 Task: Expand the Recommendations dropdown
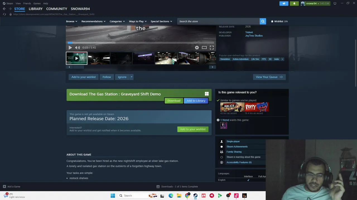93,21
